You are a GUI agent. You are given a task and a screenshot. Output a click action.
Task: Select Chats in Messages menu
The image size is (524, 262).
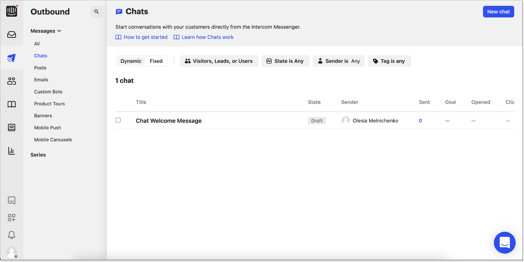(41, 56)
